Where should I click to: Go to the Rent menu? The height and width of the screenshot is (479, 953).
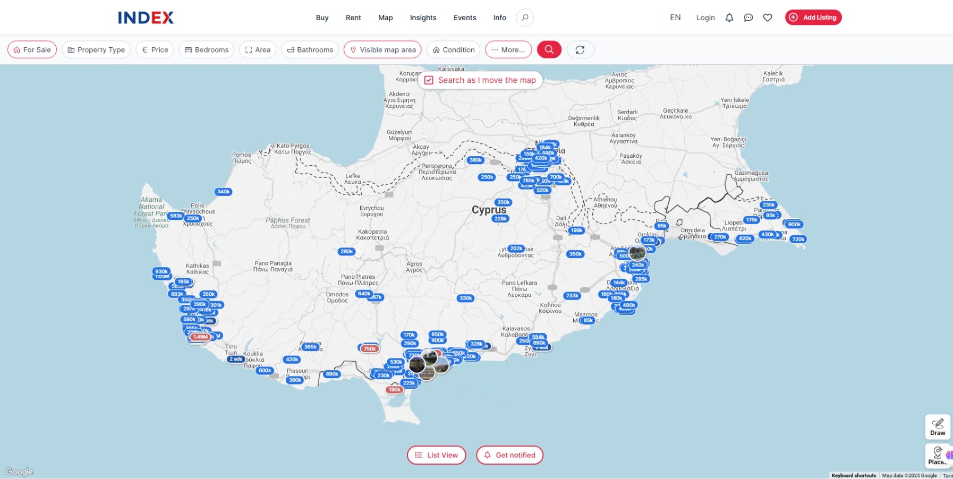[x=353, y=18]
